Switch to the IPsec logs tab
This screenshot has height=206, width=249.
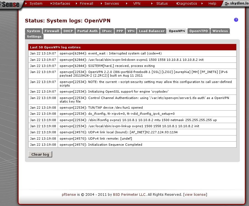[x=107, y=31]
